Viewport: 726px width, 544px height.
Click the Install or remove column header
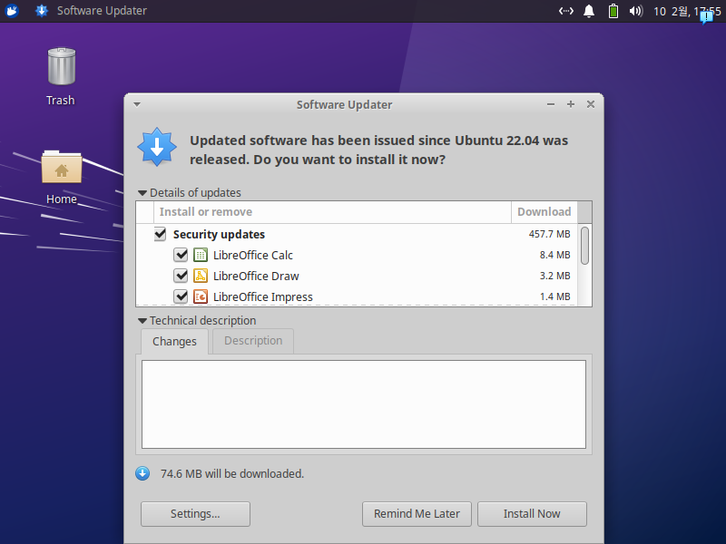pos(332,212)
